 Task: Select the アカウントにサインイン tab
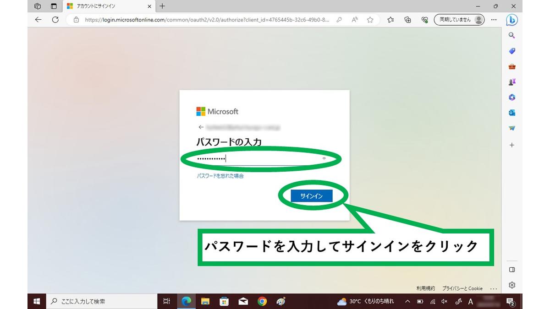(x=108, y=6)
